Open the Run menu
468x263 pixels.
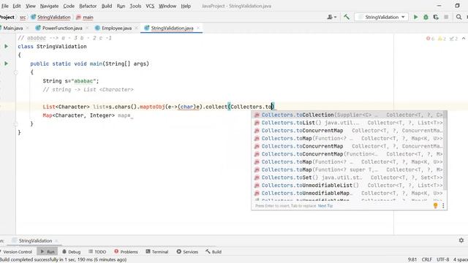click(x=121, y=6)
